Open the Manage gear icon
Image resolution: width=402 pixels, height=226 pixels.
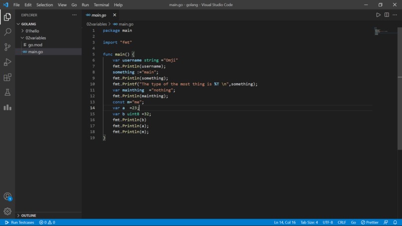(x=7, y=211)
